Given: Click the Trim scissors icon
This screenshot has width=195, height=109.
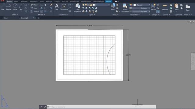Looking at the screenshot, I should tap(45, 5).
